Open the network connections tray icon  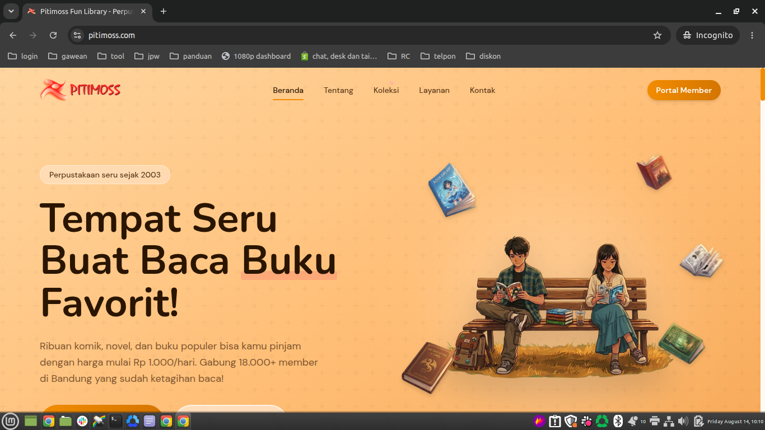click(669, 421)
